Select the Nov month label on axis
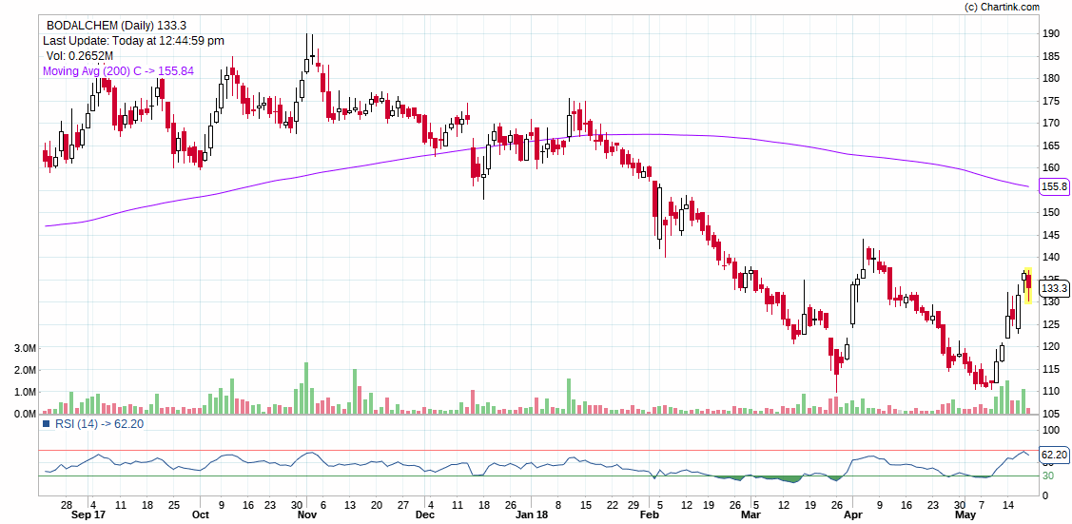This screenshot has width=1072, height=524. [x=306, y=514]
